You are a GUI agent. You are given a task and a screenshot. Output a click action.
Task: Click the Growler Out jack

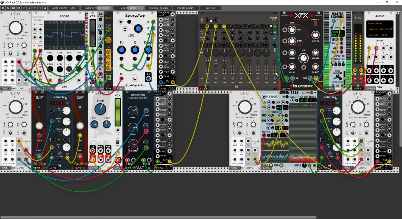coord(148,79)
